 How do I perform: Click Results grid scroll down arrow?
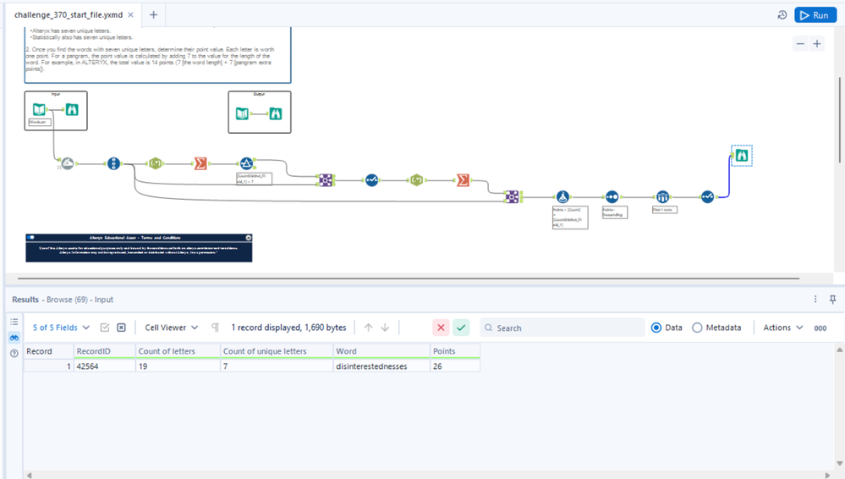coord(840,464)
